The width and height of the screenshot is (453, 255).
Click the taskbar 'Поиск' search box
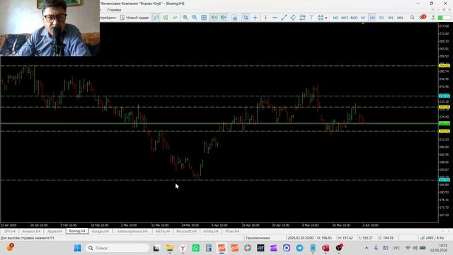[117, 248]
